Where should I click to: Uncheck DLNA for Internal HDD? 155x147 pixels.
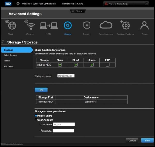click(x=76, y=65)
